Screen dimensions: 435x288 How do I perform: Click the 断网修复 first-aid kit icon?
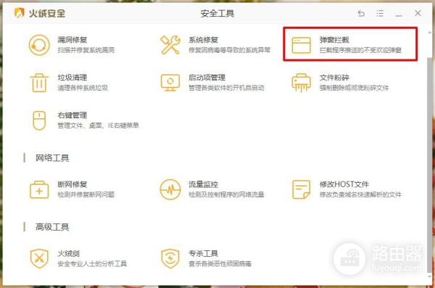[x=39, y=189]
